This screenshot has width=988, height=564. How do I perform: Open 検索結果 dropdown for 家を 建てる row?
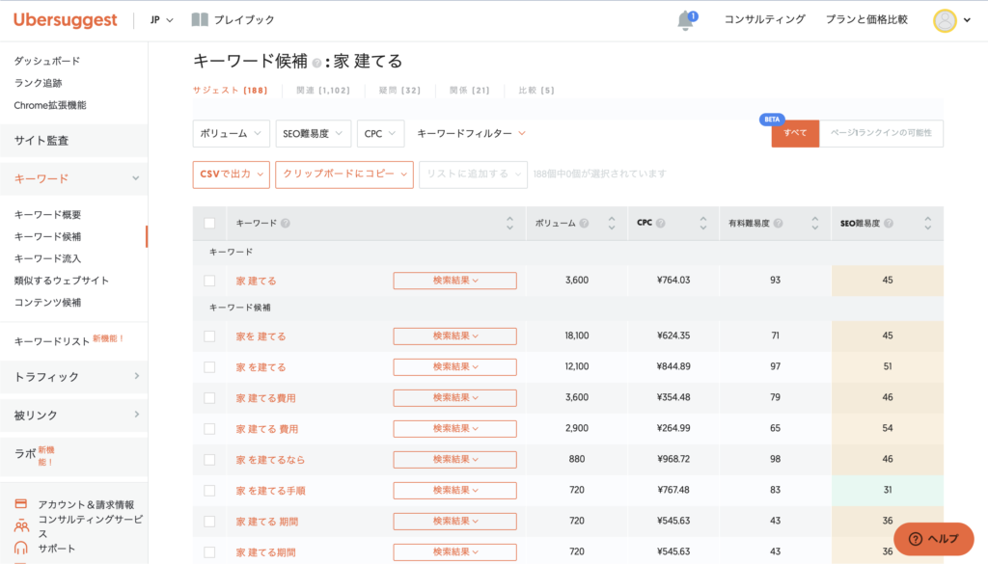point(455,336)
